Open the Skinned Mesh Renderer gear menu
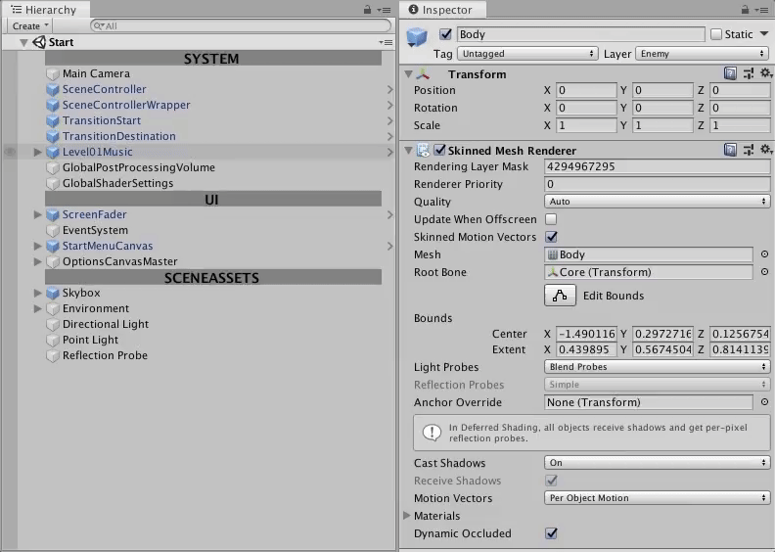Image resolution: width=775 pixels, height=552 pixels. (765, 150)
